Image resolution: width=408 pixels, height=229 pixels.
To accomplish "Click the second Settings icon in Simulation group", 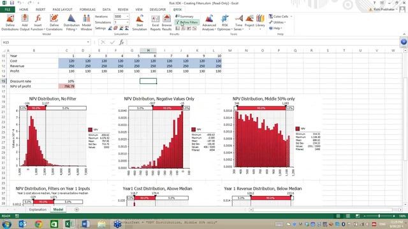I will [115, 28].
